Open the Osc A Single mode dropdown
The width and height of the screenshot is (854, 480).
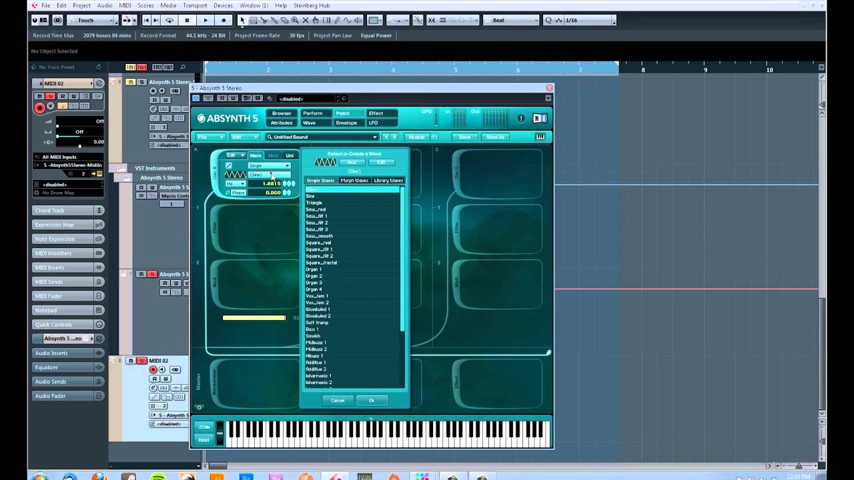(269, 165)
